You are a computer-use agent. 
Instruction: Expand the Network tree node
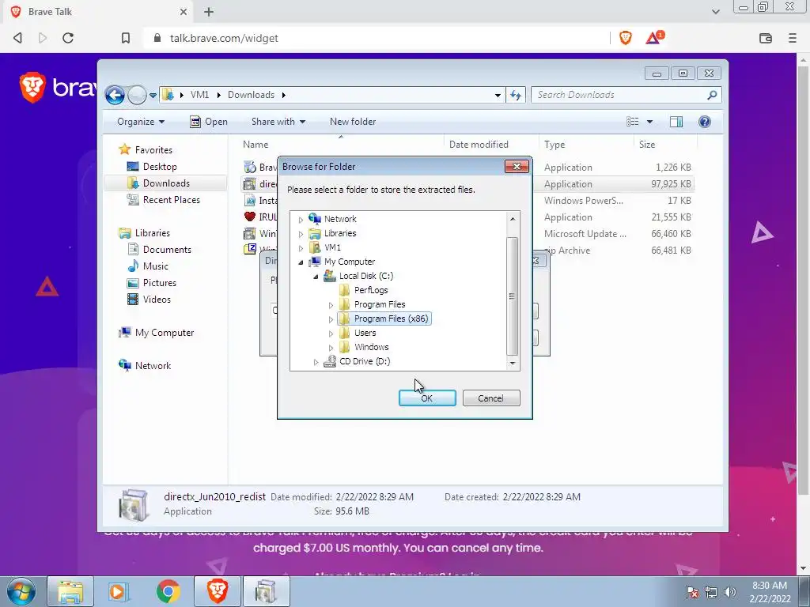tap(301, 220)
